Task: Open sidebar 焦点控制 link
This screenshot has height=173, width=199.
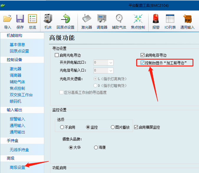Action: [17, 88]
